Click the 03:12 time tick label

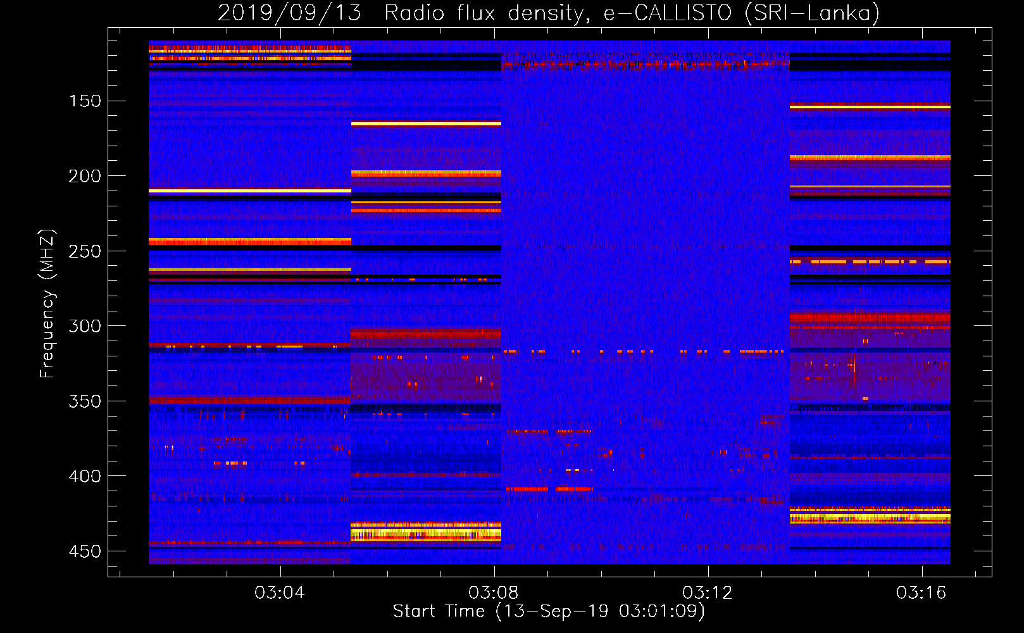click(x=707, y=592)
